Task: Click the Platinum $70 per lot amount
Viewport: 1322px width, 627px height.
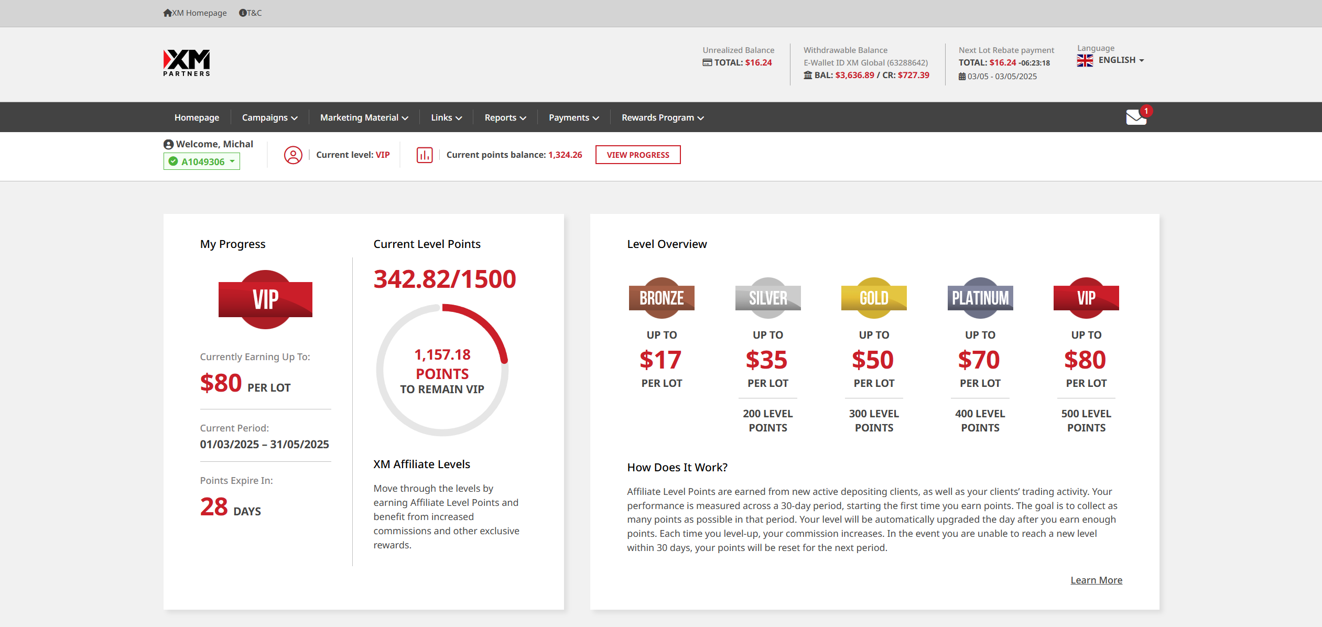Action: pos(979,360)
